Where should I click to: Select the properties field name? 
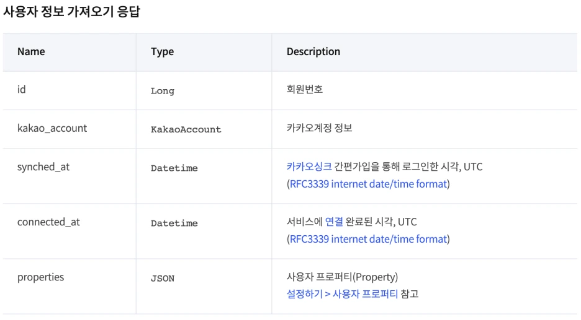click(41, 277)
